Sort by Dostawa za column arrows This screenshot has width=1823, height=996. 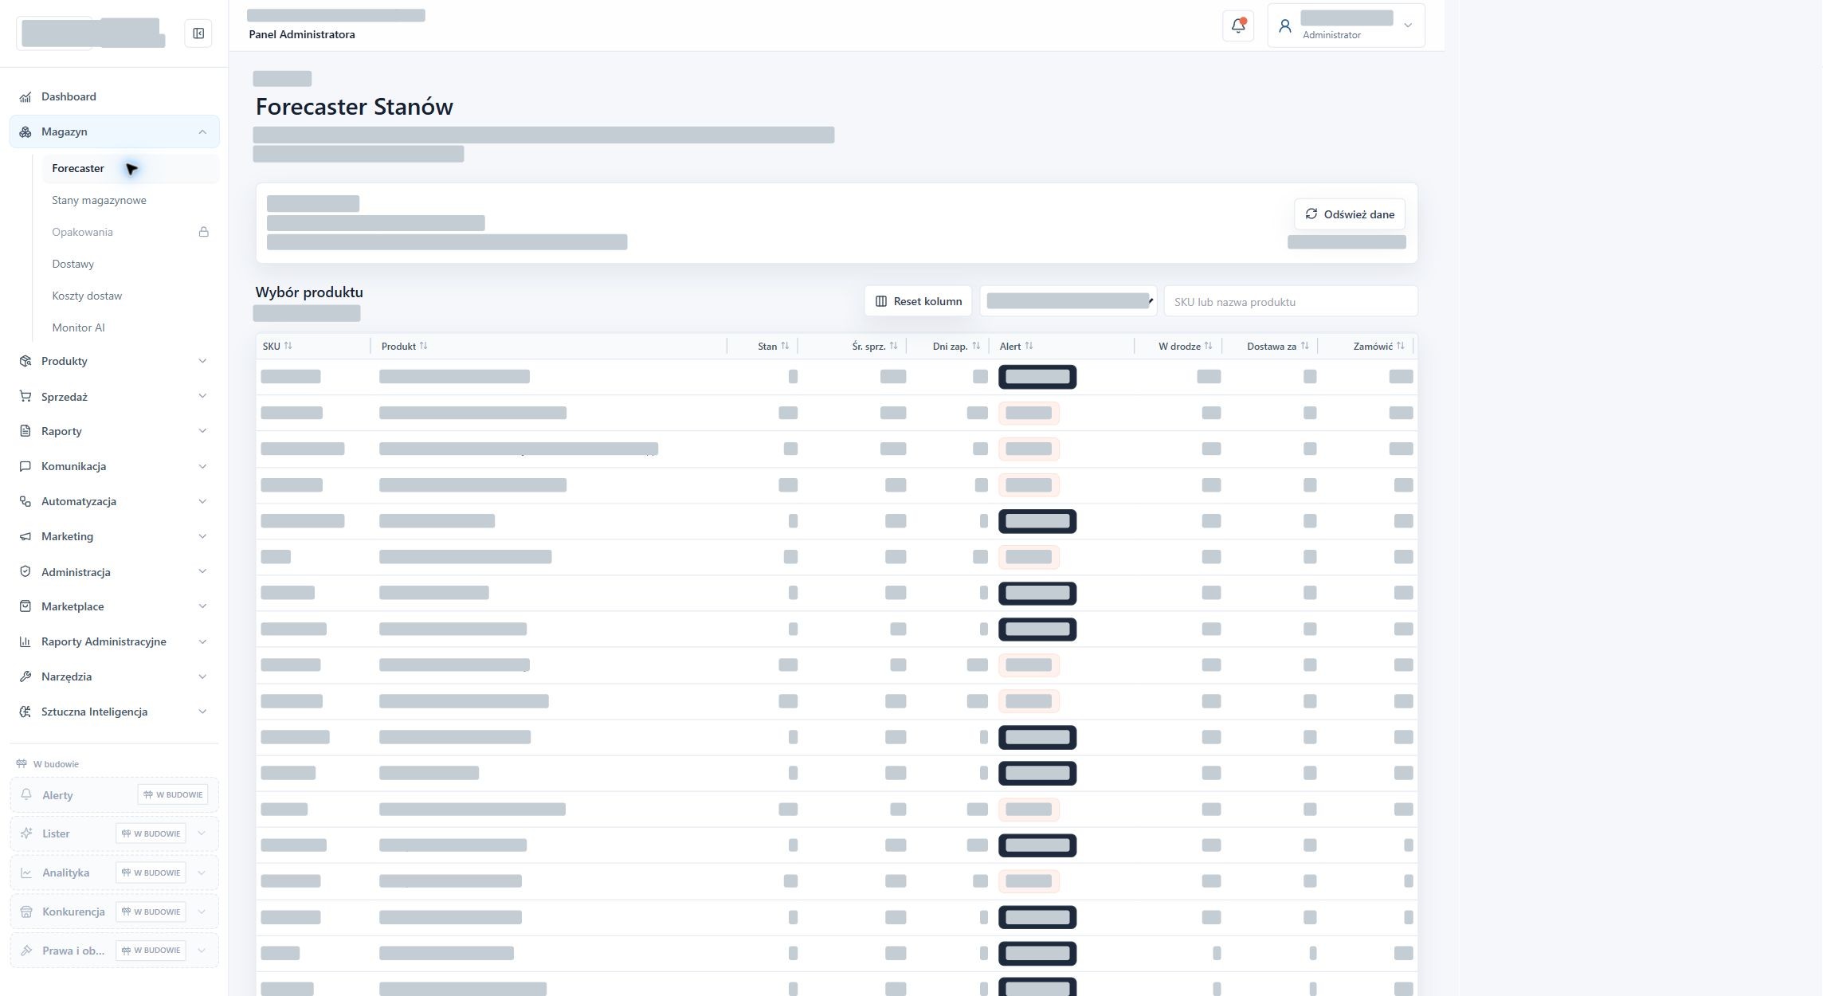click(1304, 346)
